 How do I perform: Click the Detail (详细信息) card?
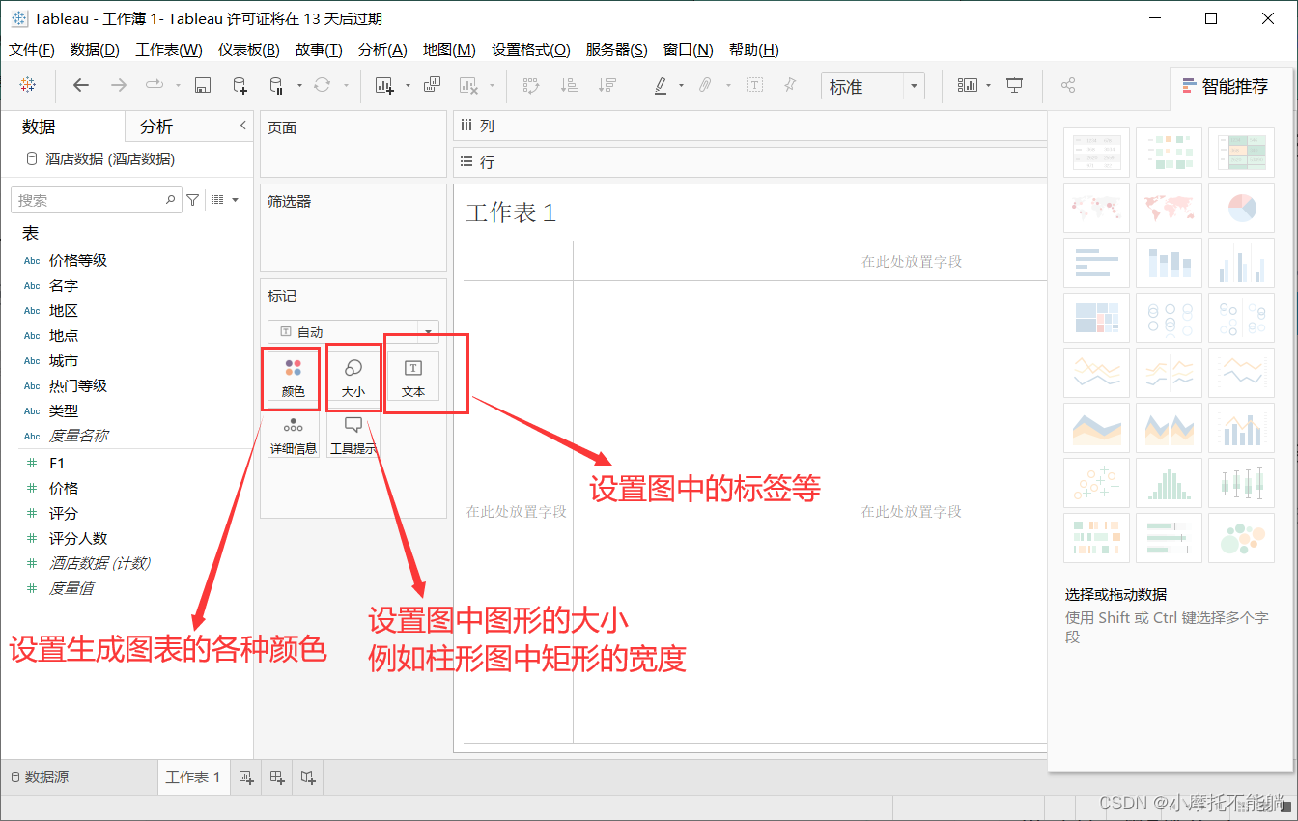[293, 434]
